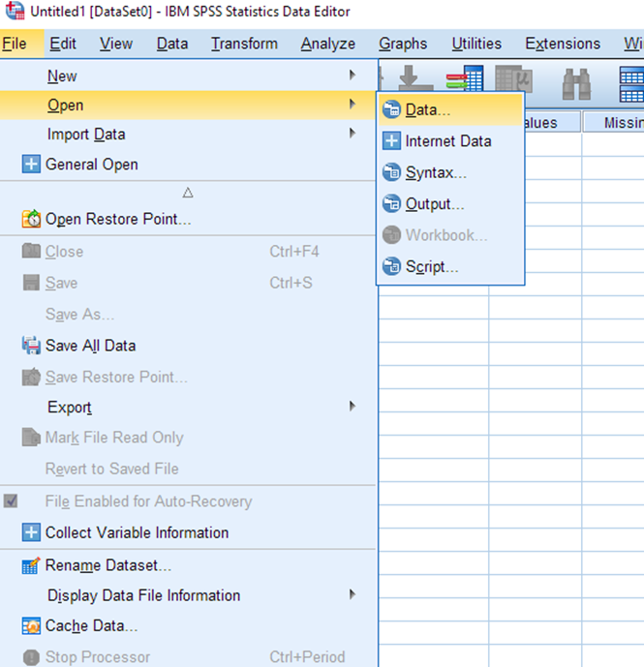Image resolution: width=644 pixels, height=667 pixels.
Task: Select Open Restore Point... entry
Action: point(187,219)
